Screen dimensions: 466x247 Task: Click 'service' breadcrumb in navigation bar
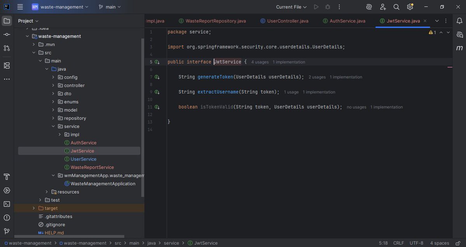171,243
